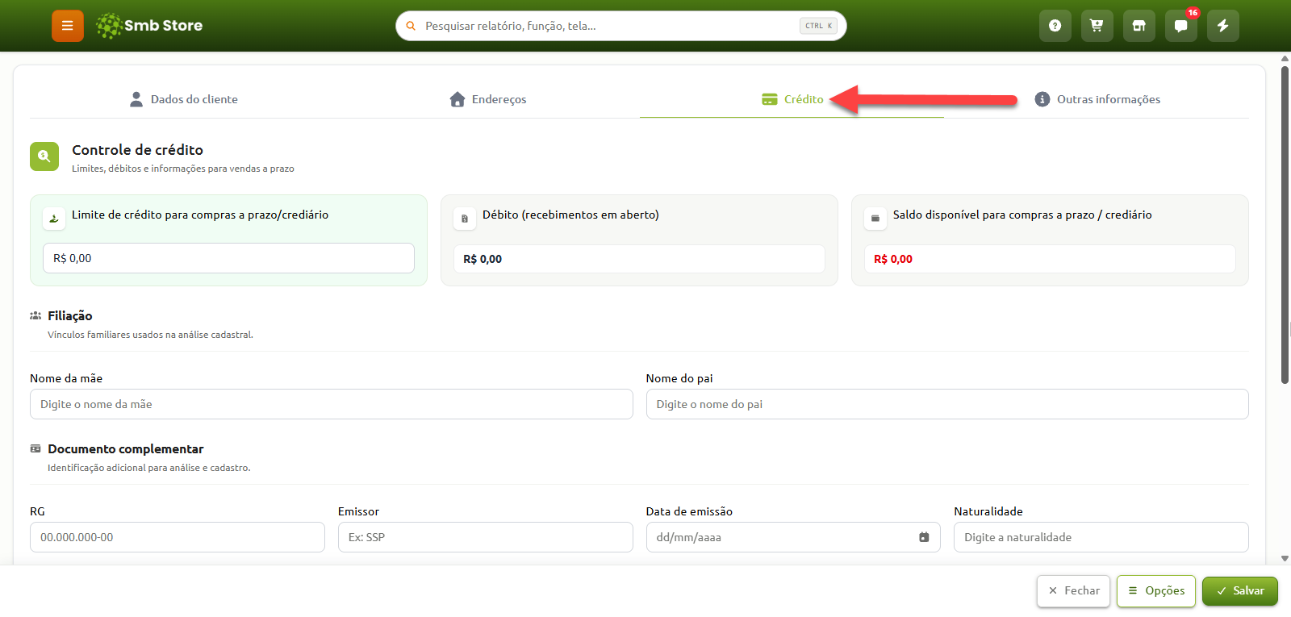The width and height of the screenshot is (1291, 617).
Task: Click the lightning bolt quick actions icon
Action: pyautogui.click(x=1222, y=26)
